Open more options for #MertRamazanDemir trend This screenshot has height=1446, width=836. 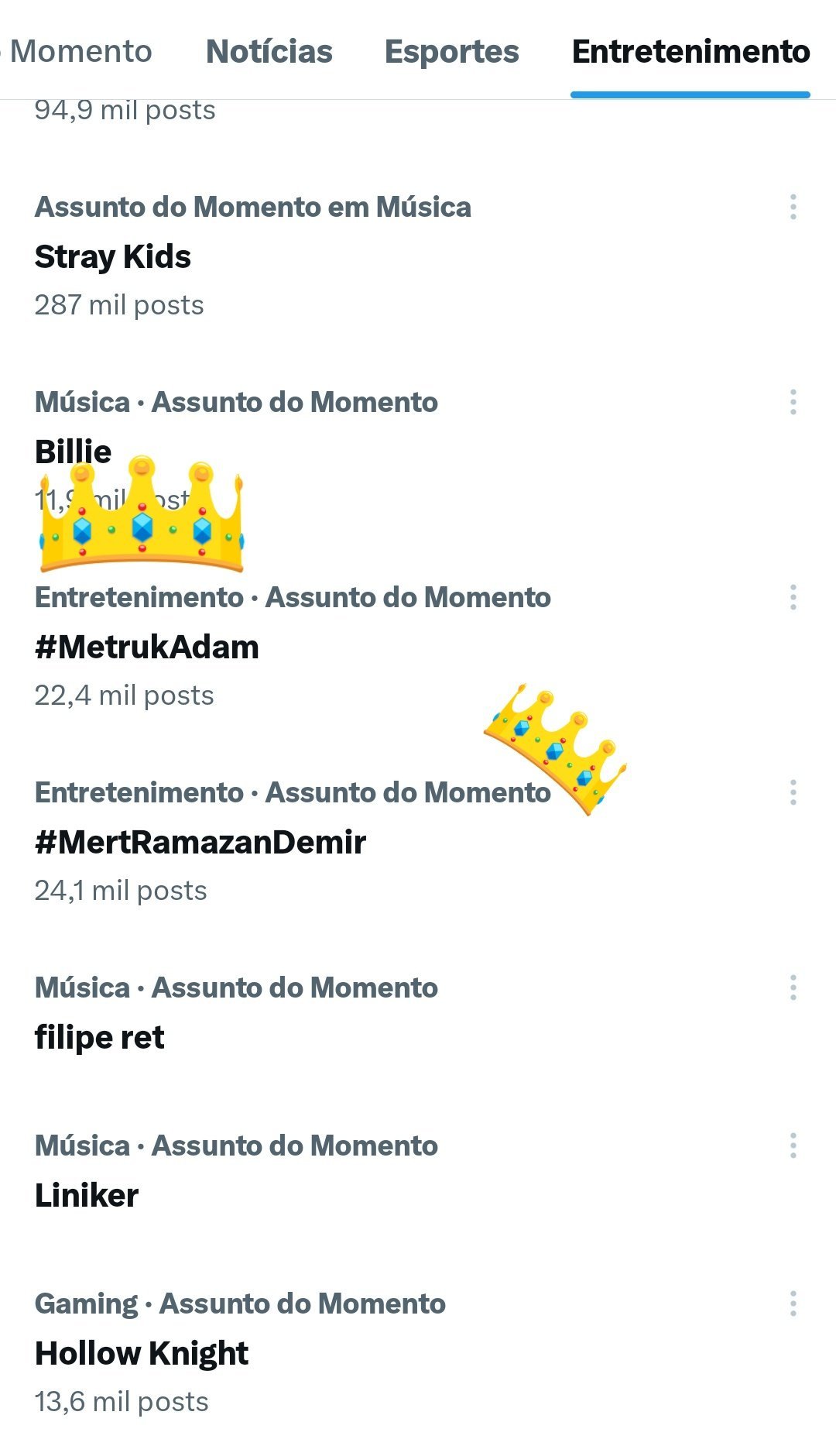[x=793, y=792]
